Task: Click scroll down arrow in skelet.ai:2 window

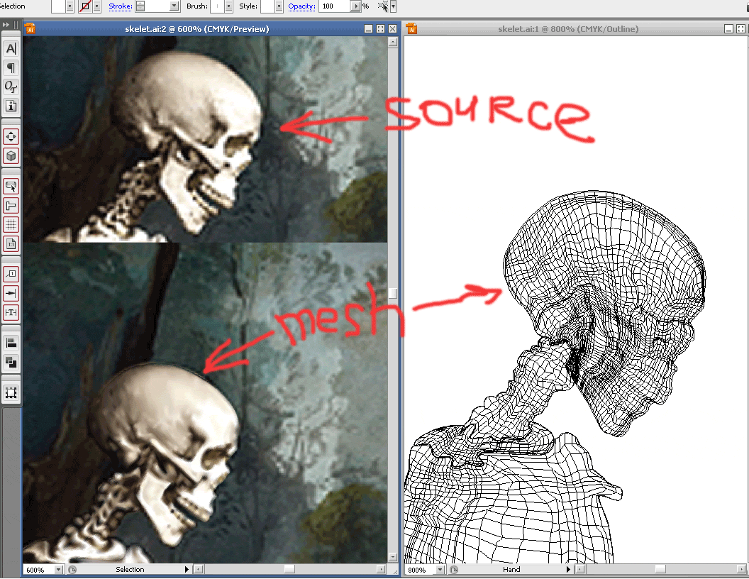Action: (x=393, y=557)
